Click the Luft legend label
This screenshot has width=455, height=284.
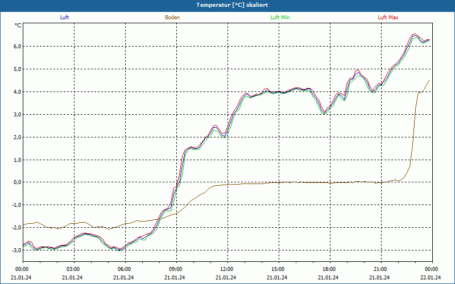tap(64, 18)
